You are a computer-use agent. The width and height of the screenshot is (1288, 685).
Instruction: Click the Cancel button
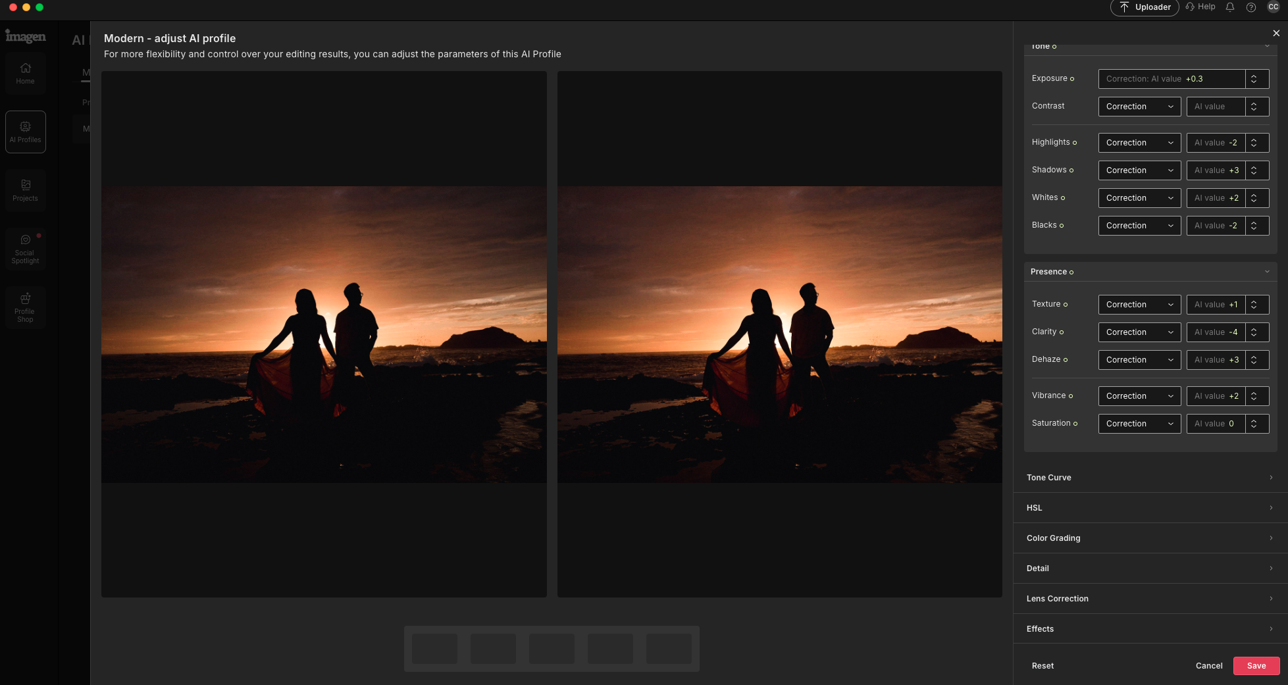click(1209, 666)
